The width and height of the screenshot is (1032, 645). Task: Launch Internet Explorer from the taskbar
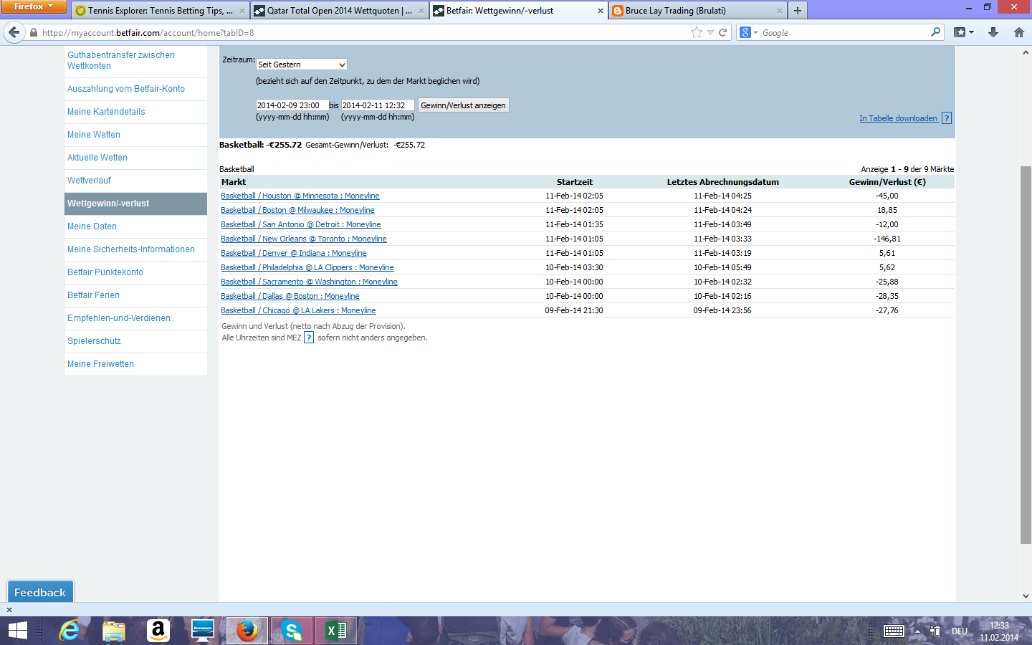70,631
